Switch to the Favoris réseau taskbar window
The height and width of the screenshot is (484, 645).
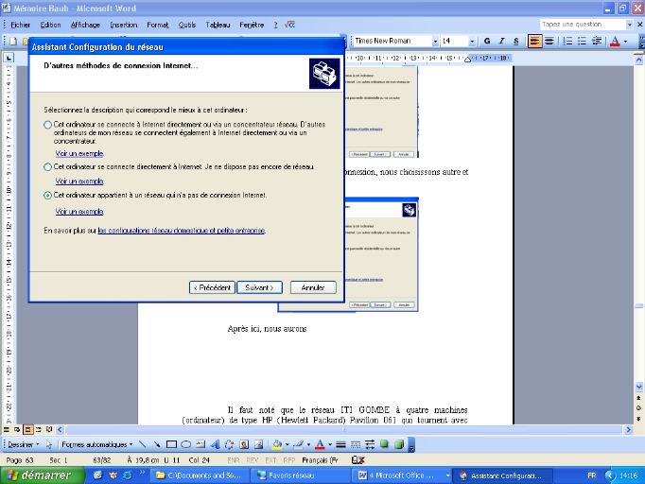pyautogui.click(x=303, y=475)
